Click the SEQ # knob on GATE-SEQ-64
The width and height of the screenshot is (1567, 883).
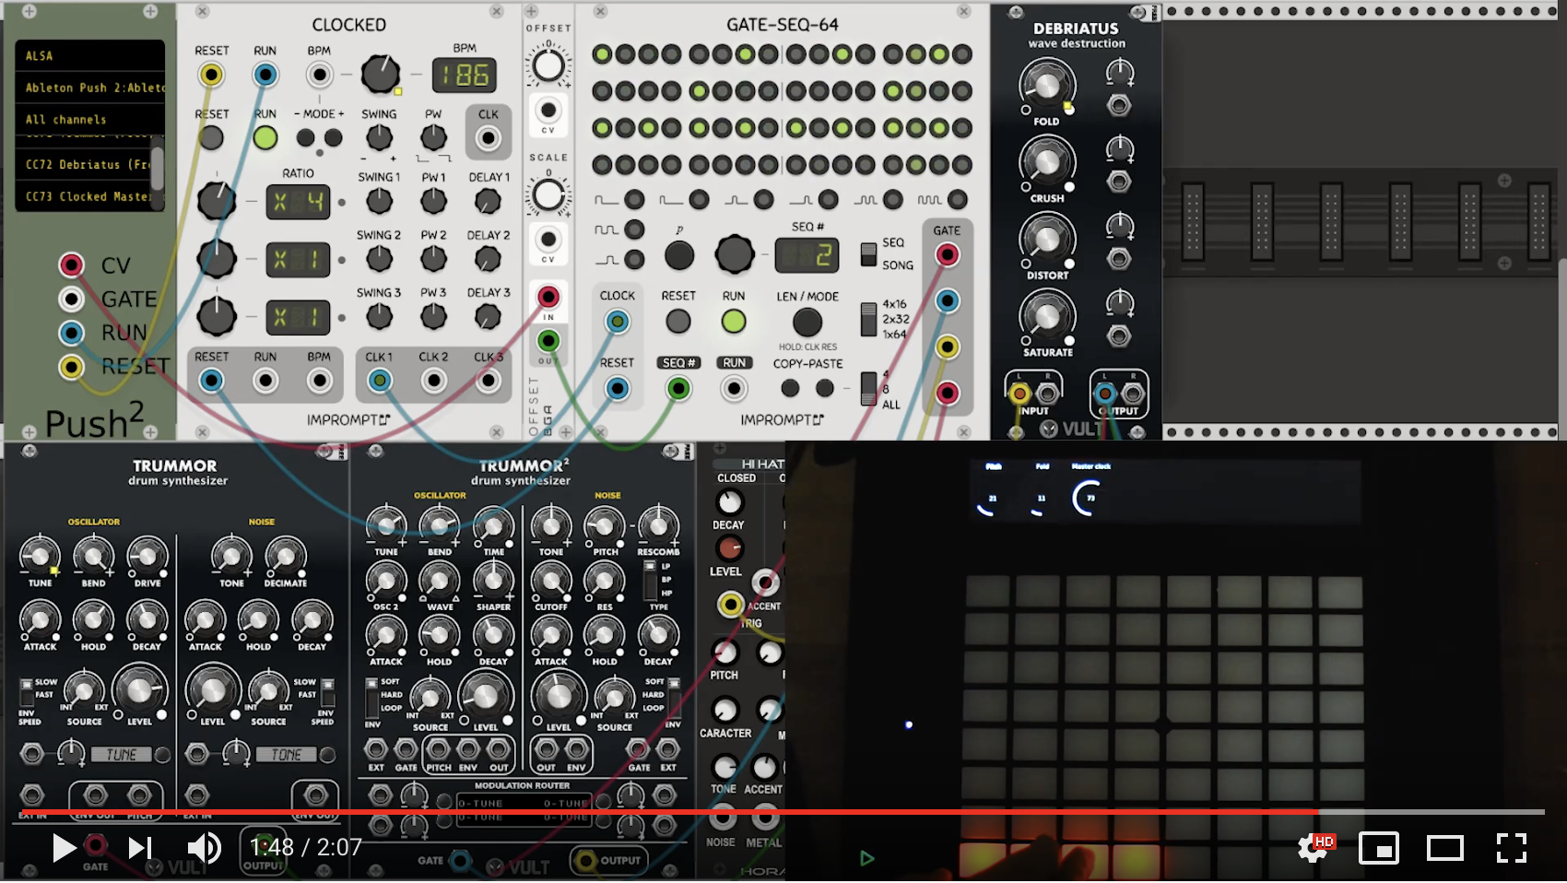tap(734, 254)
